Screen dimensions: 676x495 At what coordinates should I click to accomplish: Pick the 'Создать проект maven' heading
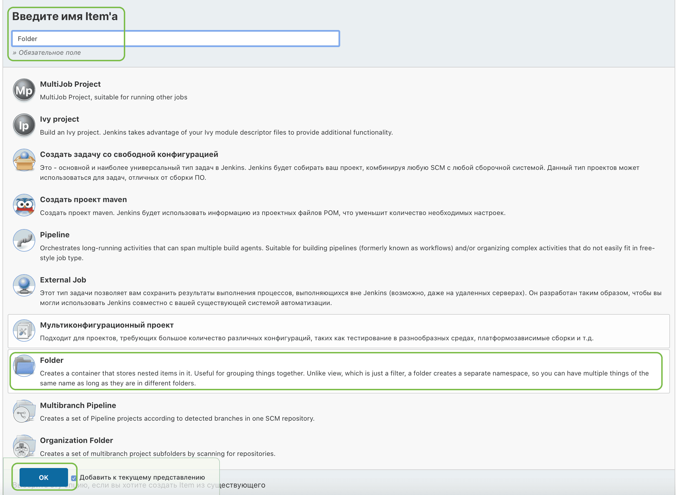click(83, 200)
